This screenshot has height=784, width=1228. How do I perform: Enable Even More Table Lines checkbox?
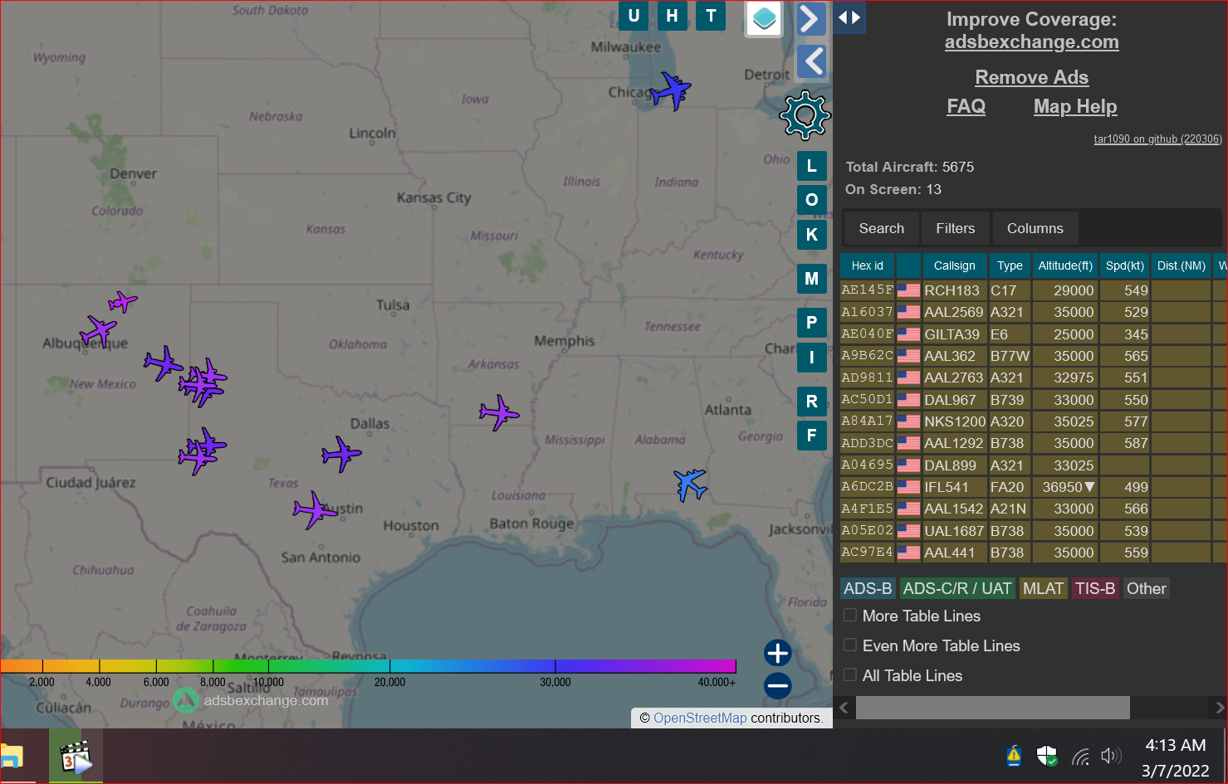pos(850,645)
